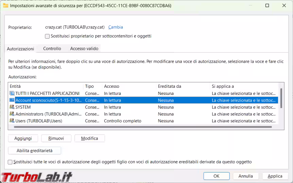Click Abilita ereditarietà button

(x=34, y=150)
